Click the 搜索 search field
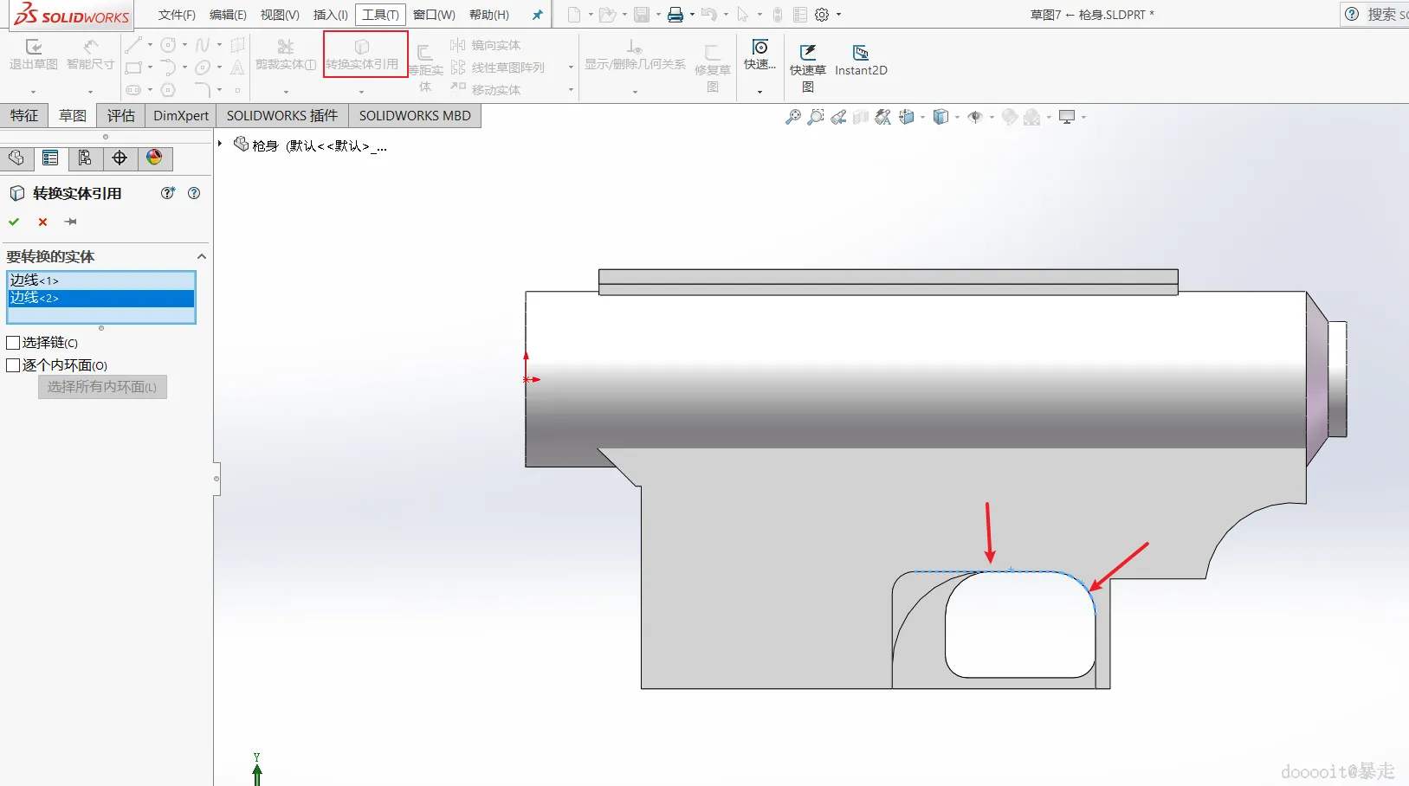 tap(1387, 14)
